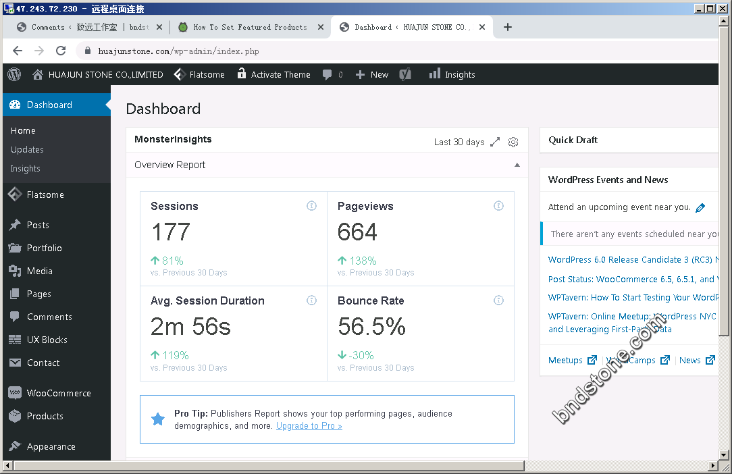Click WordPress Events and News header
Image resolution: width=732 pixels, height=474 pixels.
629,180
